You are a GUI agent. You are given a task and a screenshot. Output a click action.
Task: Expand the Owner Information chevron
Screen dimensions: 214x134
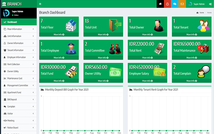[x=33, y=43]
